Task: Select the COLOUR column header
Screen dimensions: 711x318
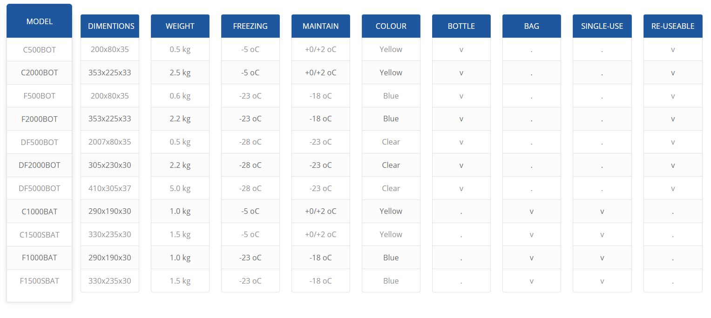Action: tap(391, 26)
